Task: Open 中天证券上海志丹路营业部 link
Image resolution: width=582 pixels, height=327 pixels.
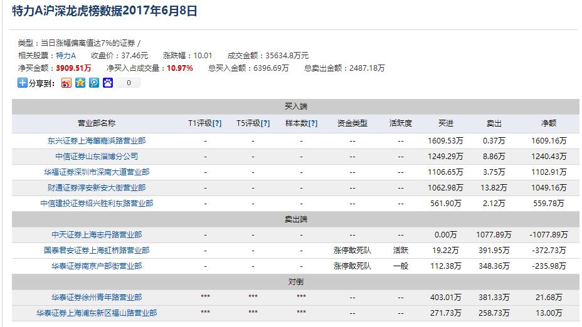Action: [x=97, y=235]
